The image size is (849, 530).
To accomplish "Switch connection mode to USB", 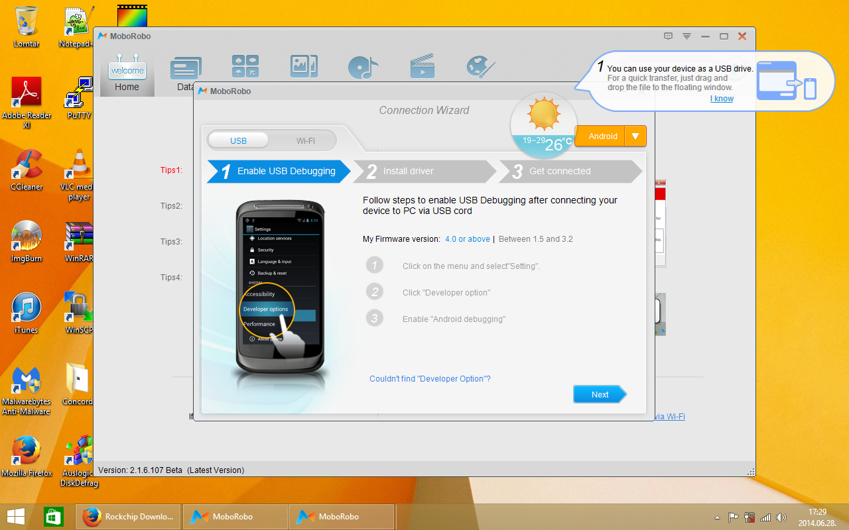I will (x=238, y=140).
